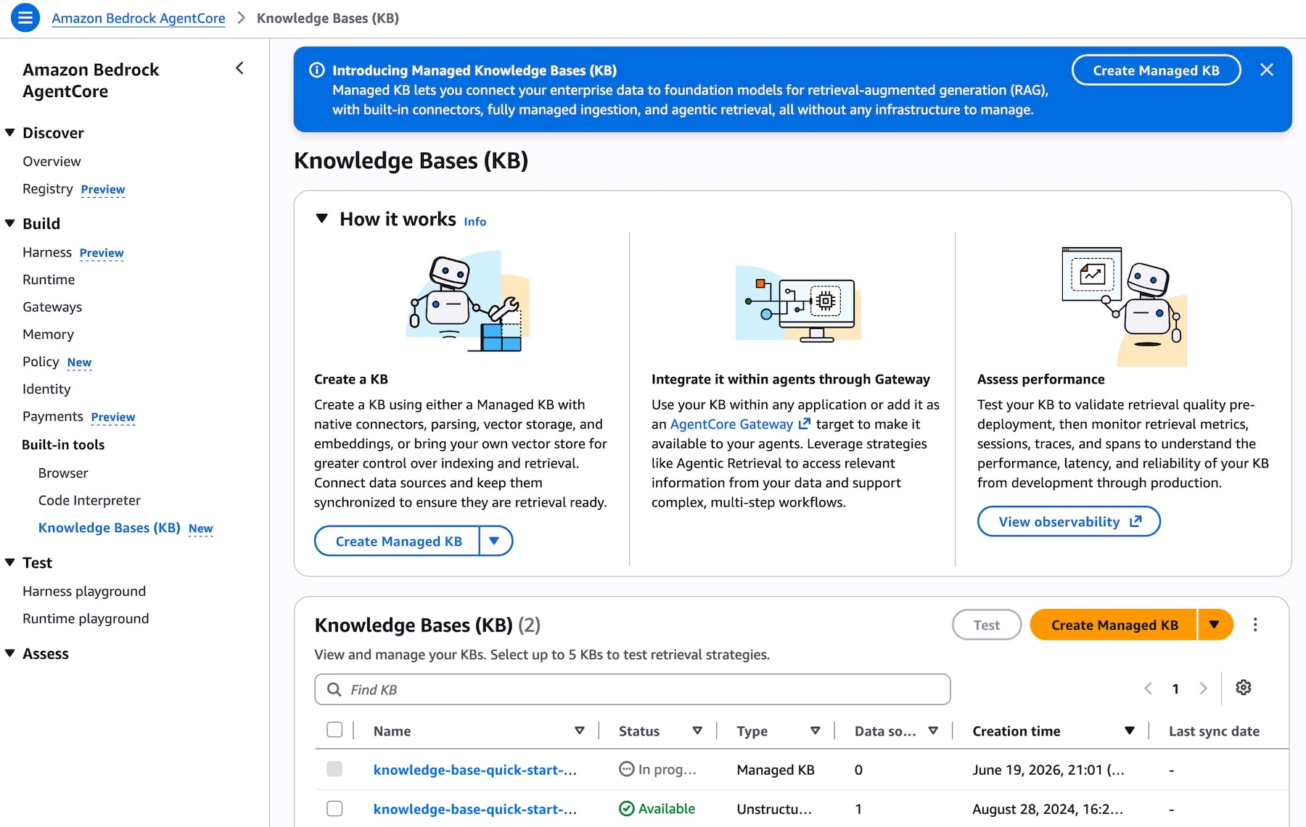Tick the checkbox for the Available KB row
Screen dimensions: 1306x827
[x=334, y=808]
